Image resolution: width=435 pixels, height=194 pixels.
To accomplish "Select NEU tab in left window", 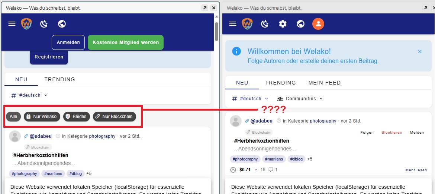I will pos(21,79).
